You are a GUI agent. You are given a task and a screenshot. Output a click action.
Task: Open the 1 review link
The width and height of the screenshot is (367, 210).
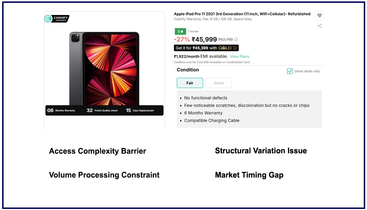coord(193,31)
